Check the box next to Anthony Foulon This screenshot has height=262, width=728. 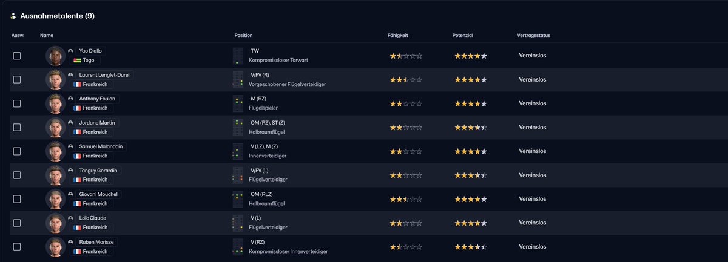point(17,103)
